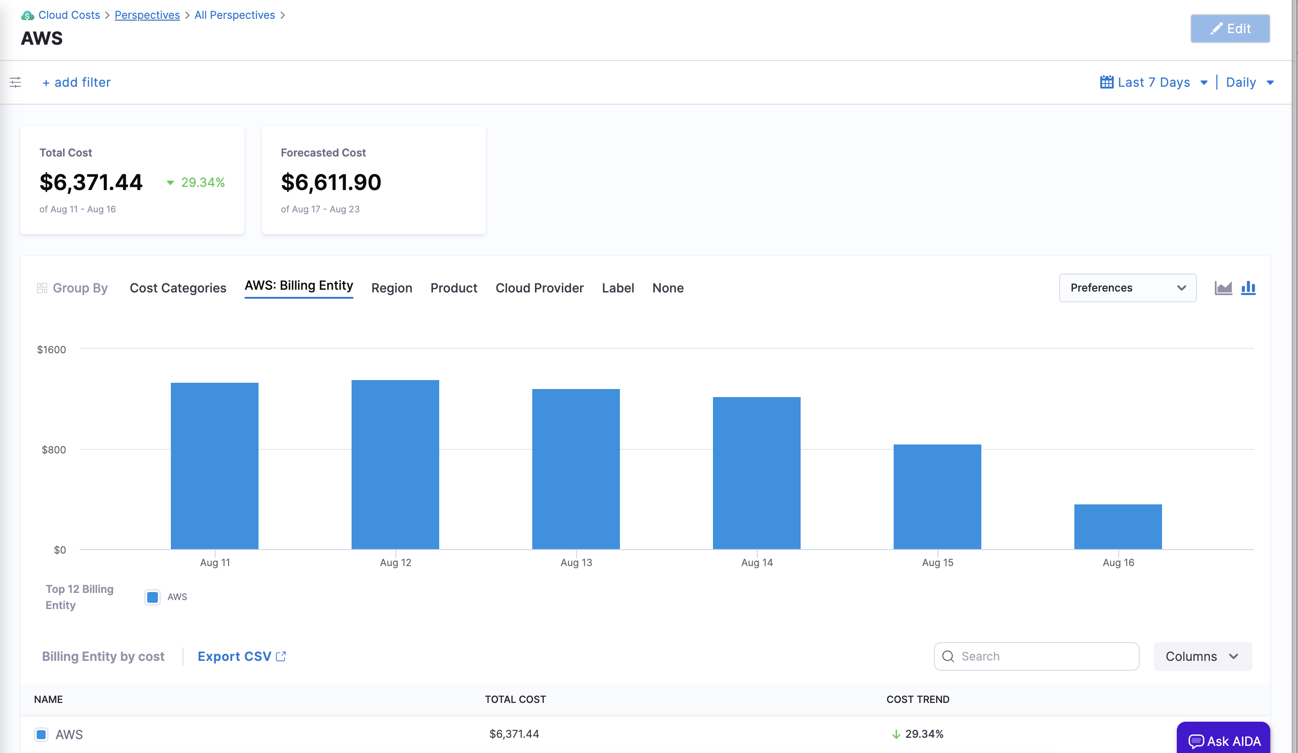Click the Aug 14 bar in the chart
This screenshot has height=753, width=1298.
757,474
